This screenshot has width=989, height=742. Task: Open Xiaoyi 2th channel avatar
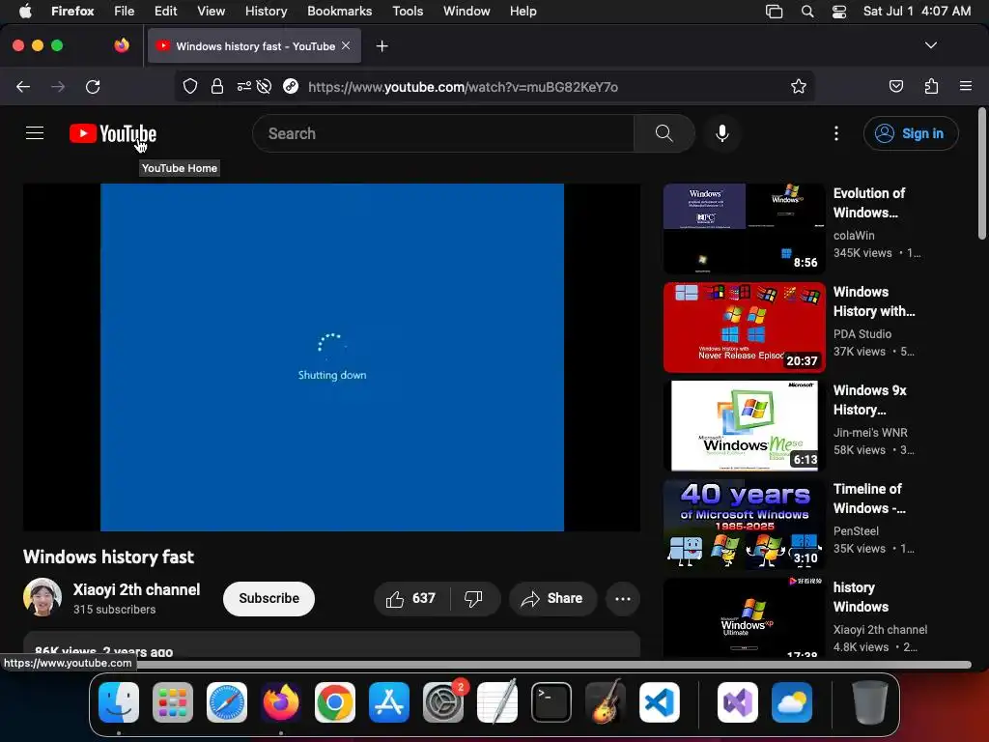(x=42, y=597)
